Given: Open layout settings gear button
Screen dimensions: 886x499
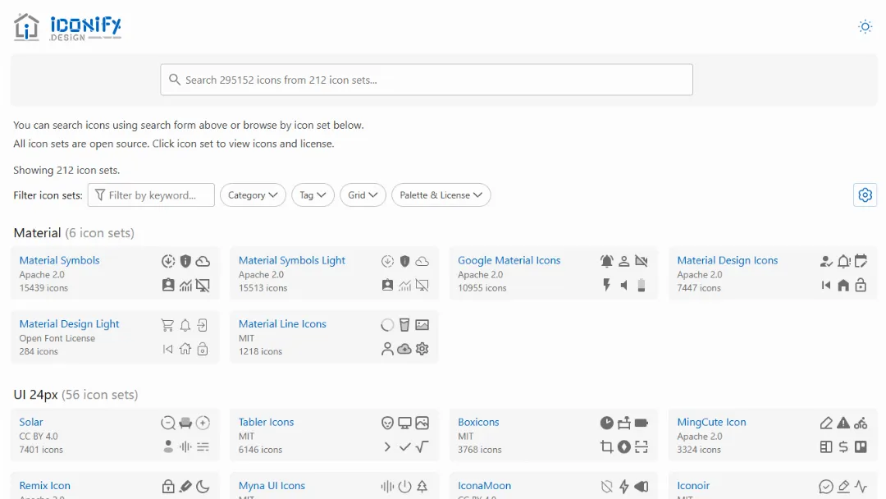Looking at the screenshot, I should (x=865, y=195).
